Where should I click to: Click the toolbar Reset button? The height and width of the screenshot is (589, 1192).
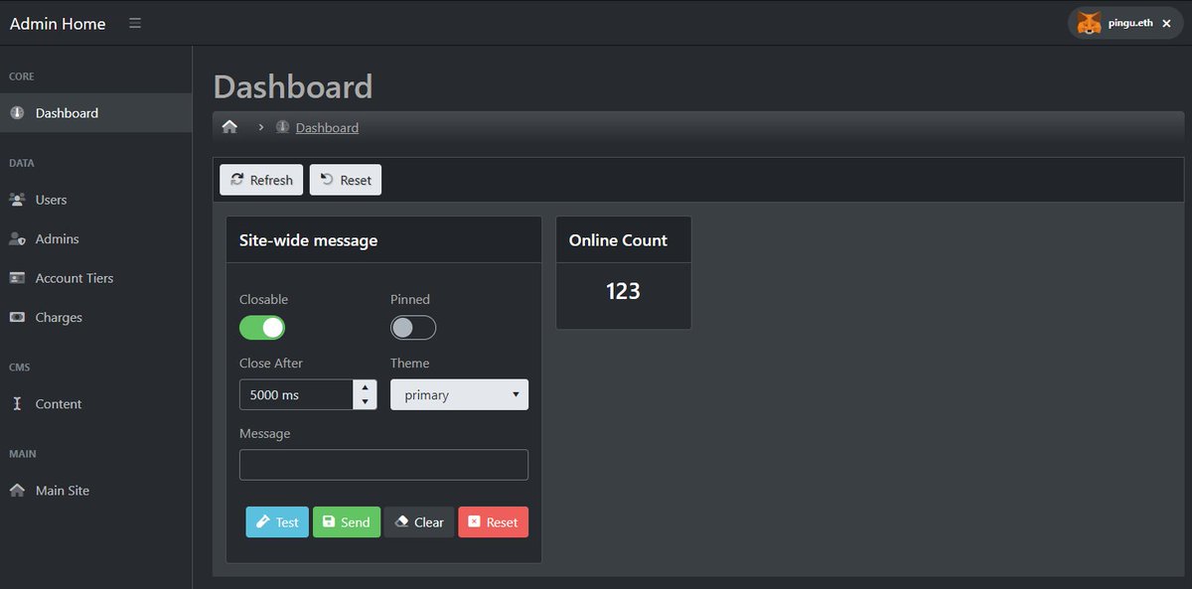[x=346, y=180]
